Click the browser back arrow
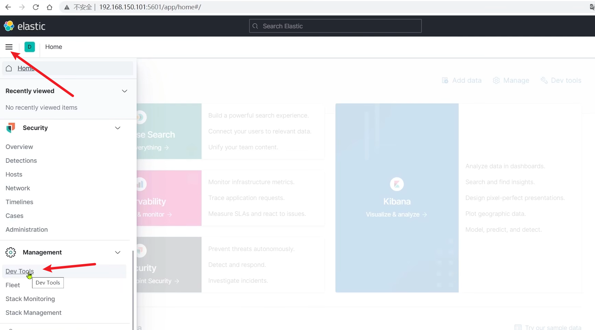Image resolution: width=595 pixels, height=330 pixels. pyautogui.click(x=8, y=7)
